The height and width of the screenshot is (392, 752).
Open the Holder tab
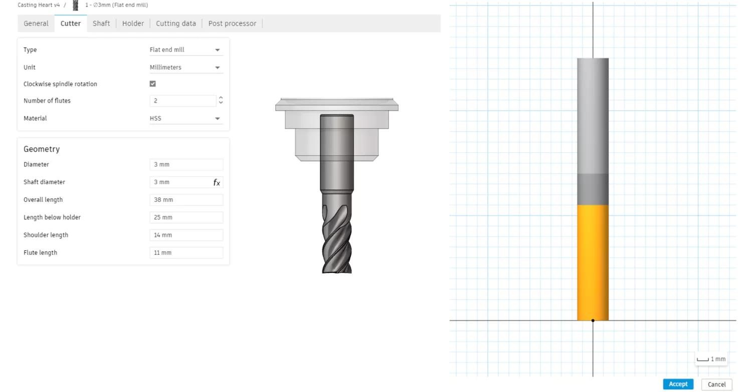point(133,24)
